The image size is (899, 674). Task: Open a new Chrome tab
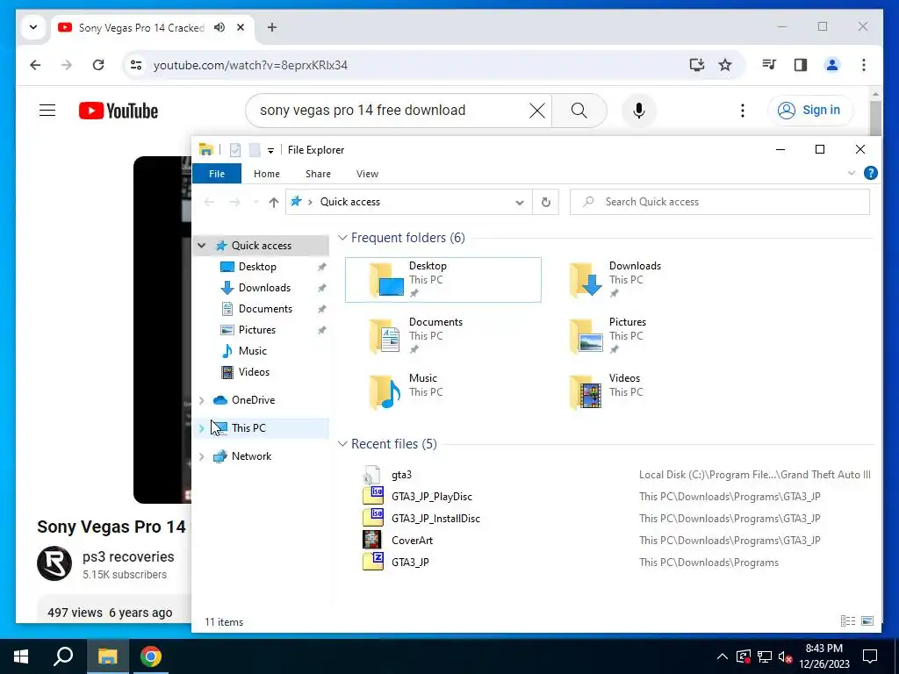click(272, 27)
